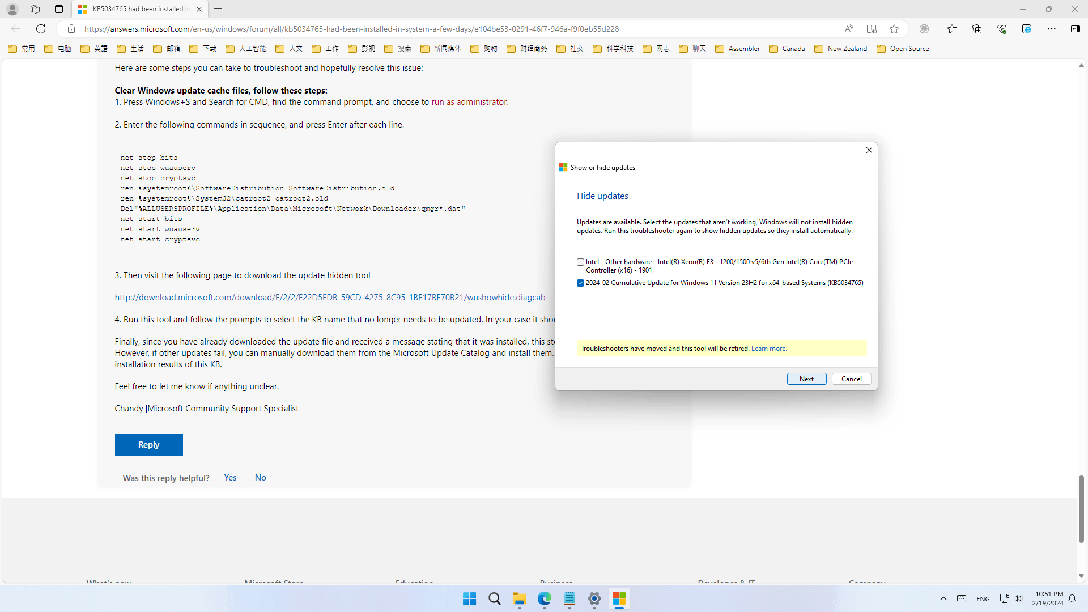Cancel the Show or hide updates dialog
Image resolution: width=1088 pixels, height=612 pixels.
(x=851, y=379)
